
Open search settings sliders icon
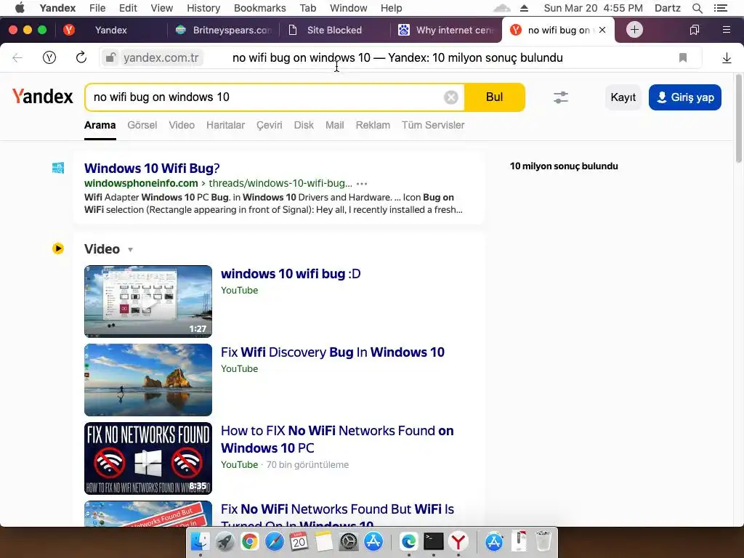coord(561,97)
